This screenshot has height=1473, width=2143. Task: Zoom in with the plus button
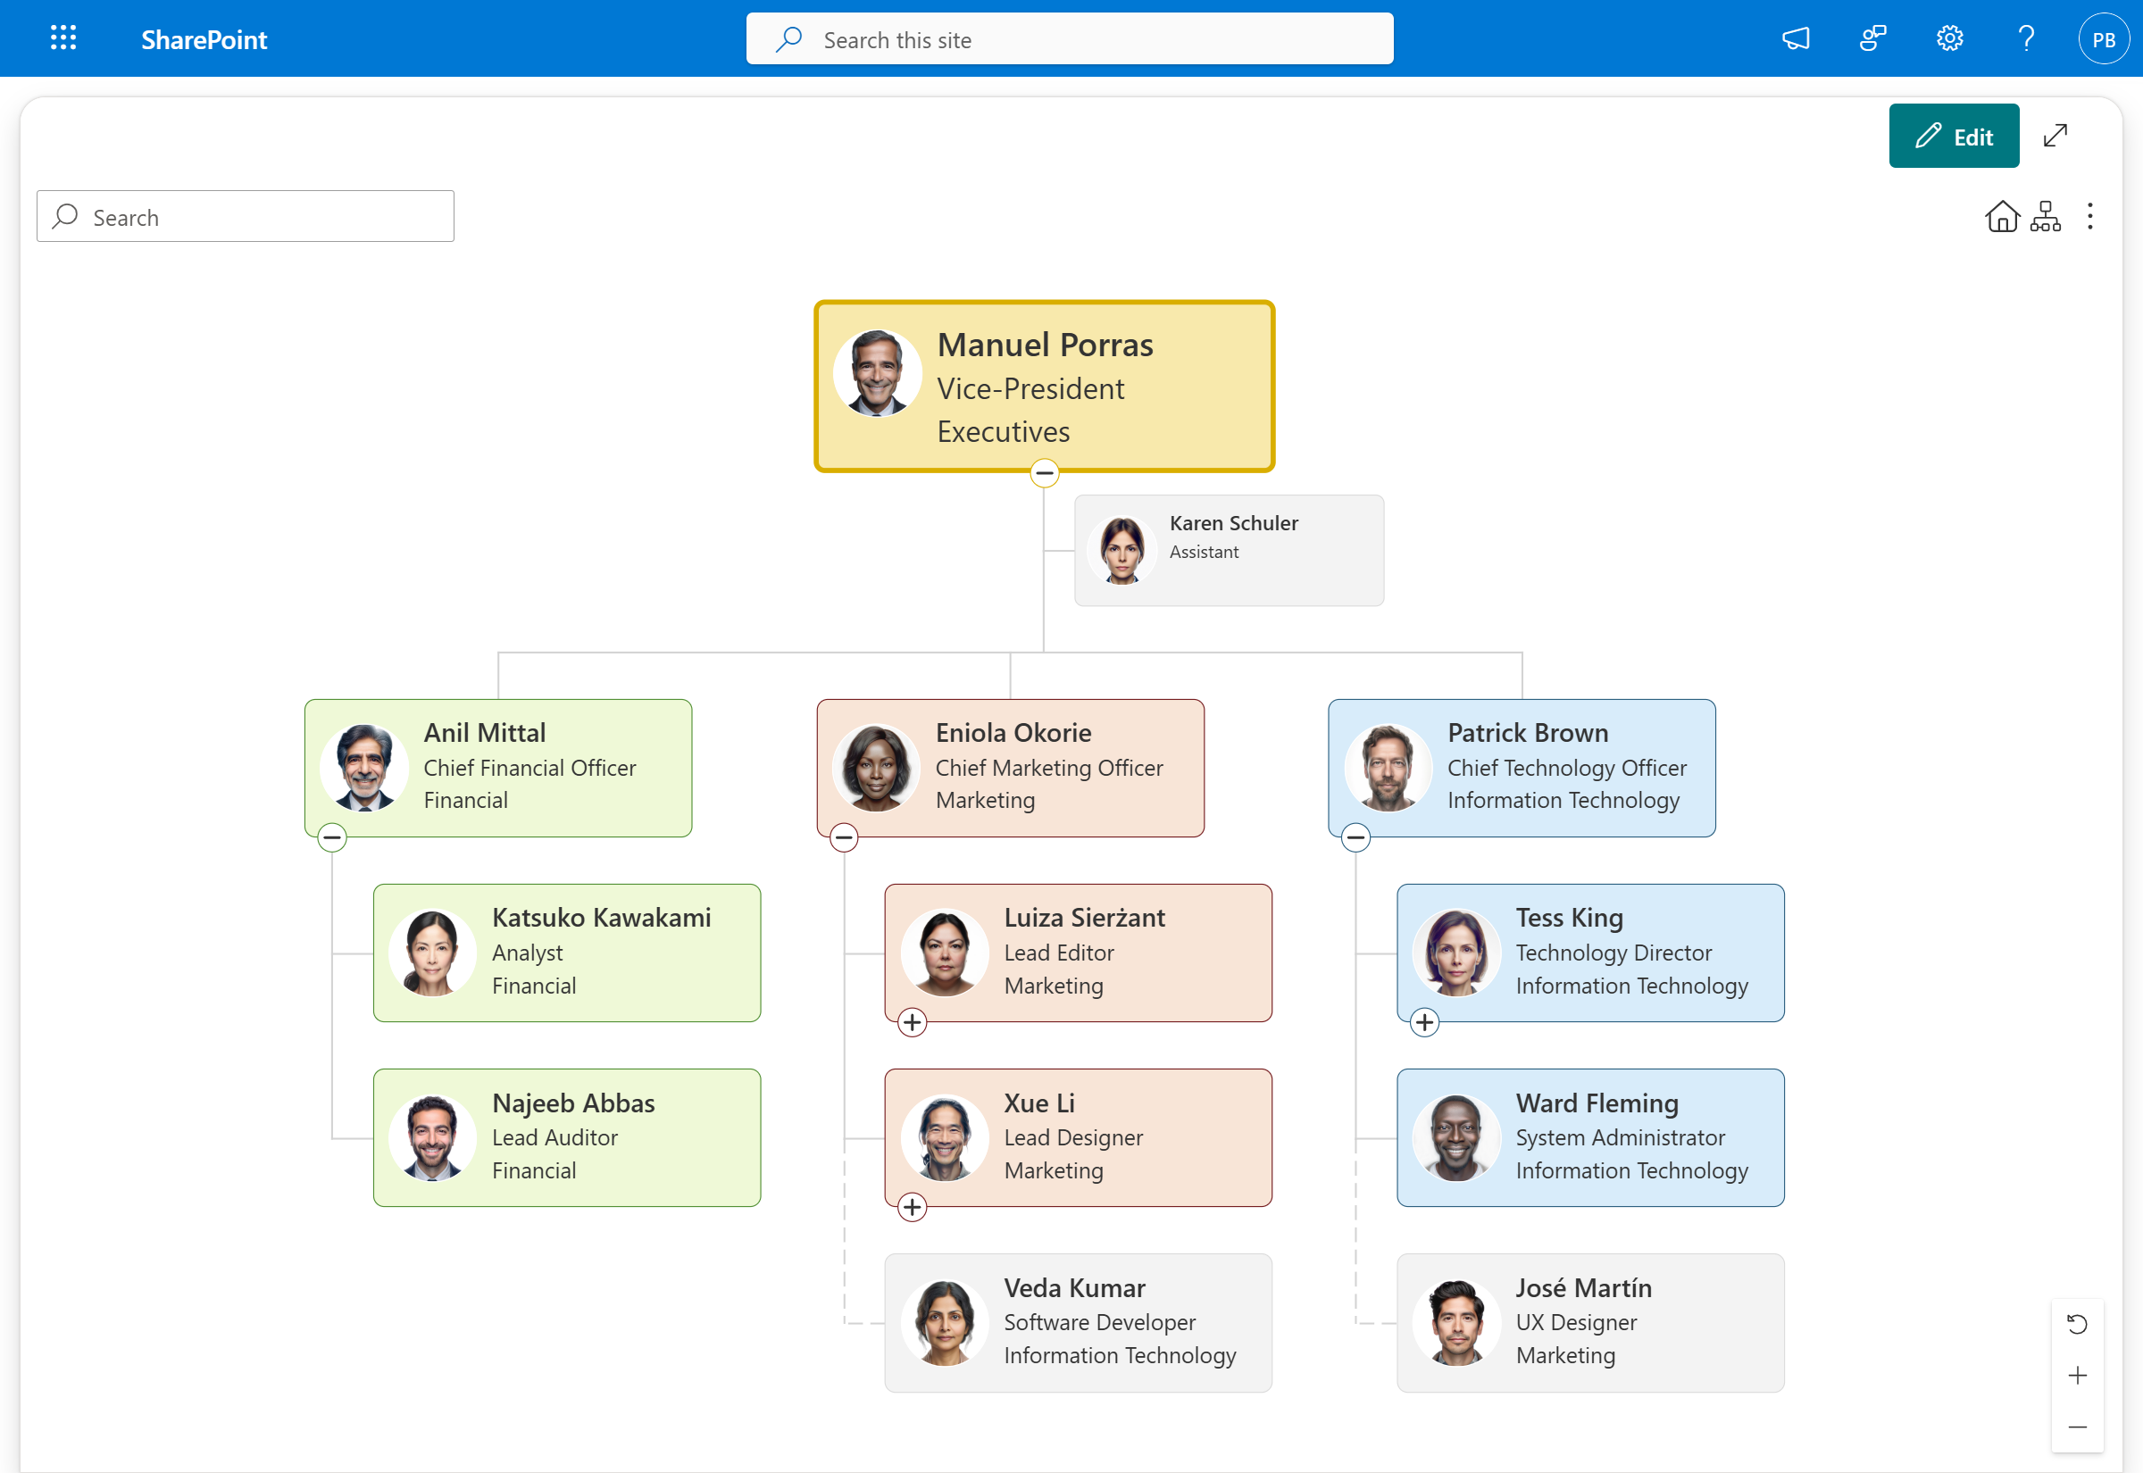click(2078, 1376)
